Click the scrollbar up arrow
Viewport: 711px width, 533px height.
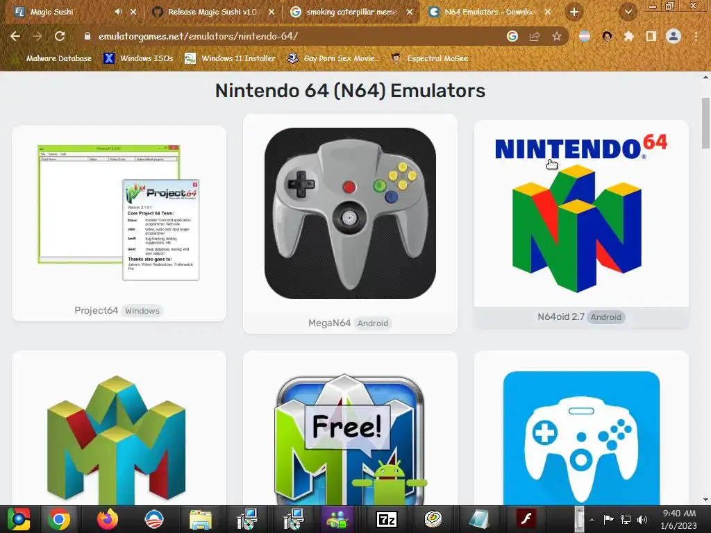point(705,78)
